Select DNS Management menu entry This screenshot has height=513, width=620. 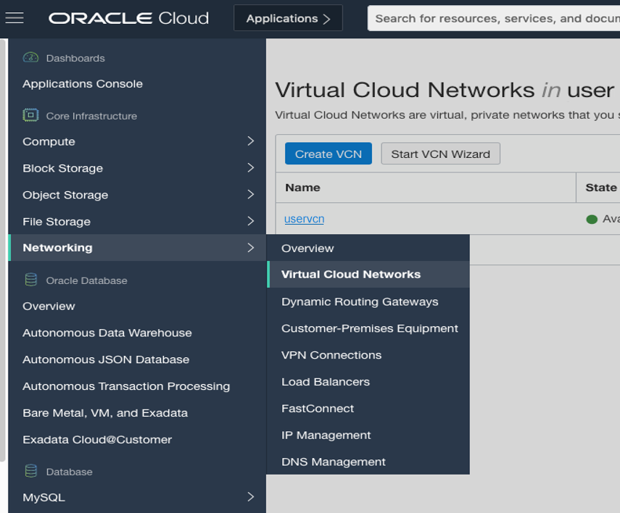click(x=334, y=462)
